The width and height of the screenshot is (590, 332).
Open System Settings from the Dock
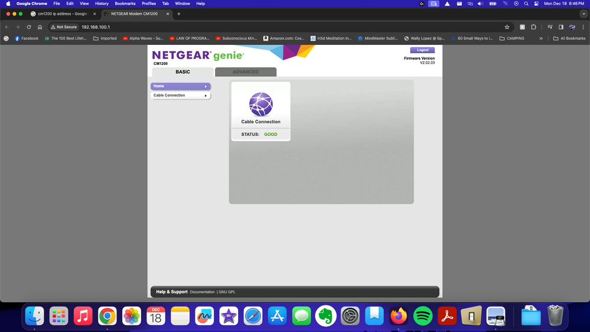coord(350,316)
